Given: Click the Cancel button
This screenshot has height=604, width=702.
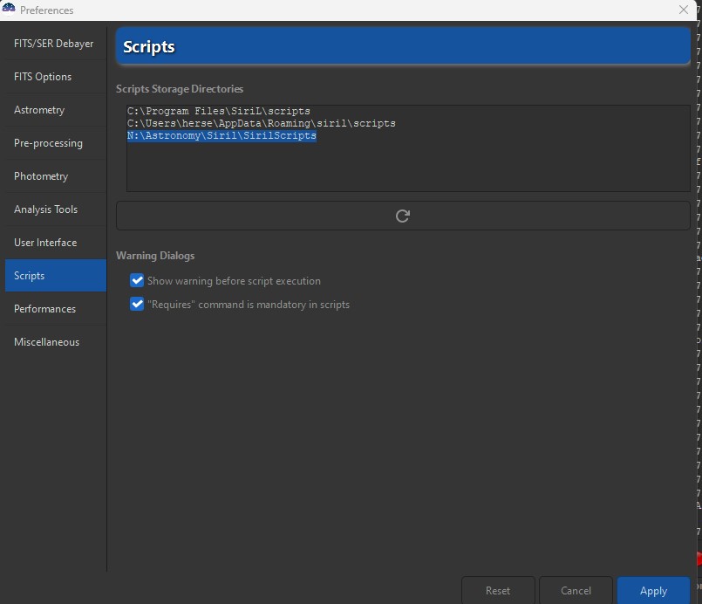Looking at the screenshot, I should point(576,591).
